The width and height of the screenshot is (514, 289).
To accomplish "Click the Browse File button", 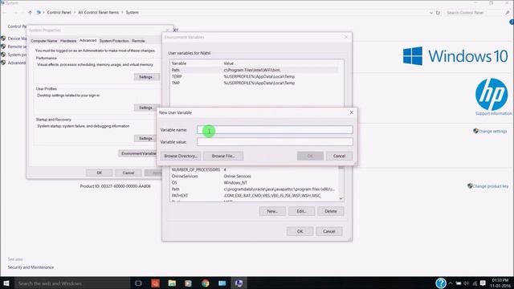I will [223, 156].
